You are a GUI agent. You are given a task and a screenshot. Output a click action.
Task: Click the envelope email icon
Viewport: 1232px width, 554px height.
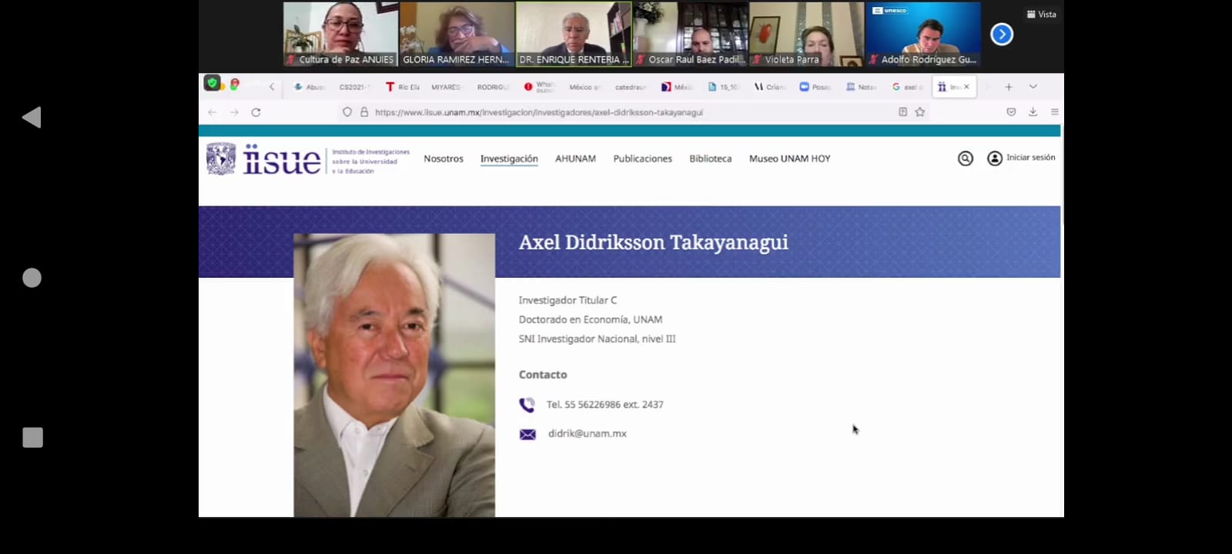point(527,434)
